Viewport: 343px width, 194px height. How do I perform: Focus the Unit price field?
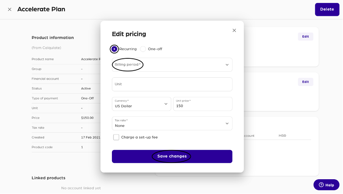tap(202, 104)
